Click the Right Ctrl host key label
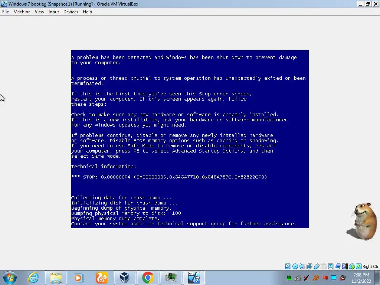The width and height of the screenshot is (380, 285). pyautogui.click(x=371, y=266)
